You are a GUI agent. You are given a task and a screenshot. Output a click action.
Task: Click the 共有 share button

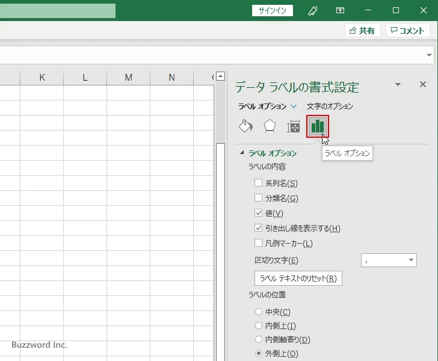[x=362, y=30]
